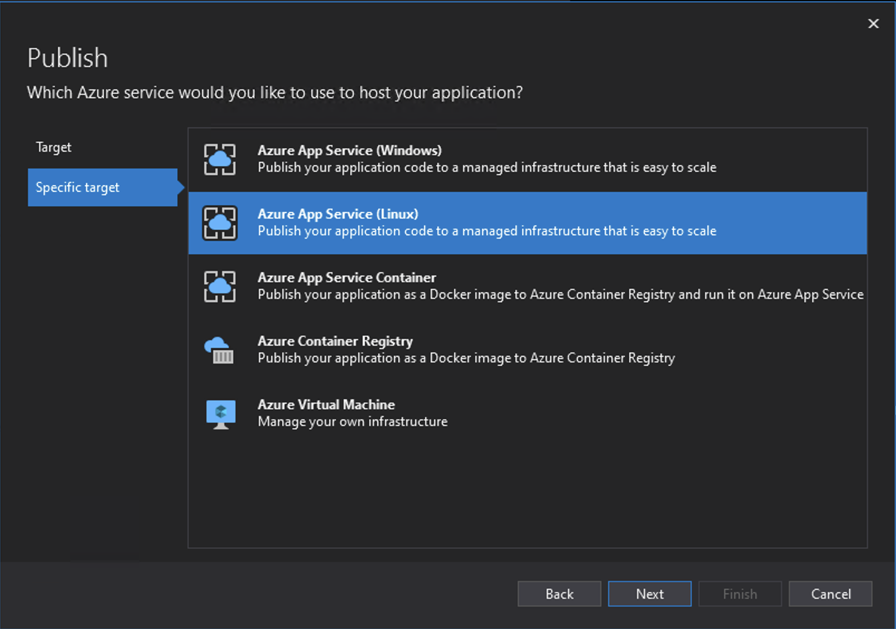This screenshot has height=629, width=896.
Task: Click the Next button
Action: [x=649, y=594]
